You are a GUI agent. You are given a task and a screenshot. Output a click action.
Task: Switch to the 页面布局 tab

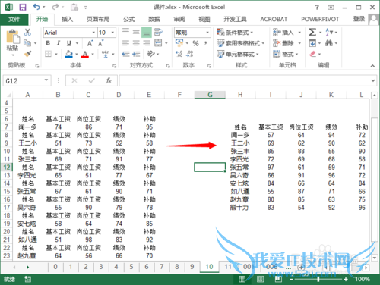click(x=98, y=19)
